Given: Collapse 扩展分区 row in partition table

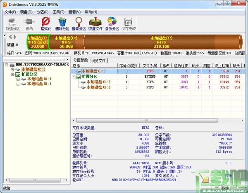Looking at the screenshot, I should (74, 77).
